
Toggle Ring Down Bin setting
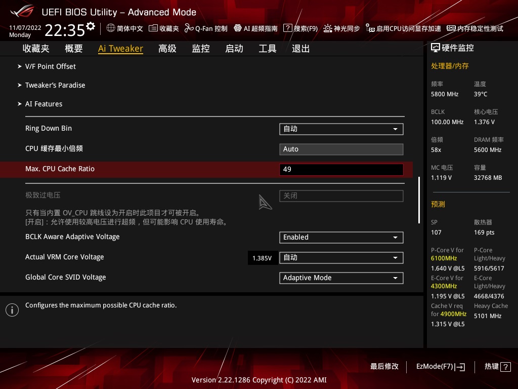(341, 129)
